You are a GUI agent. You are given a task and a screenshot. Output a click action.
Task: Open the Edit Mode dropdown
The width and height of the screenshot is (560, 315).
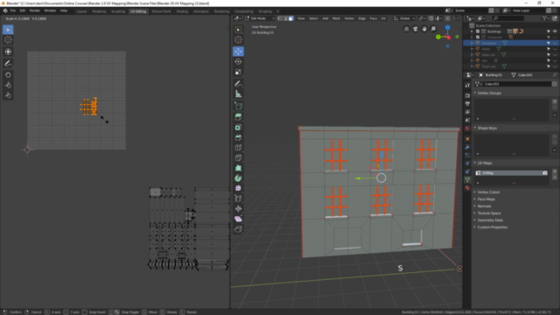tap(260, 18)
